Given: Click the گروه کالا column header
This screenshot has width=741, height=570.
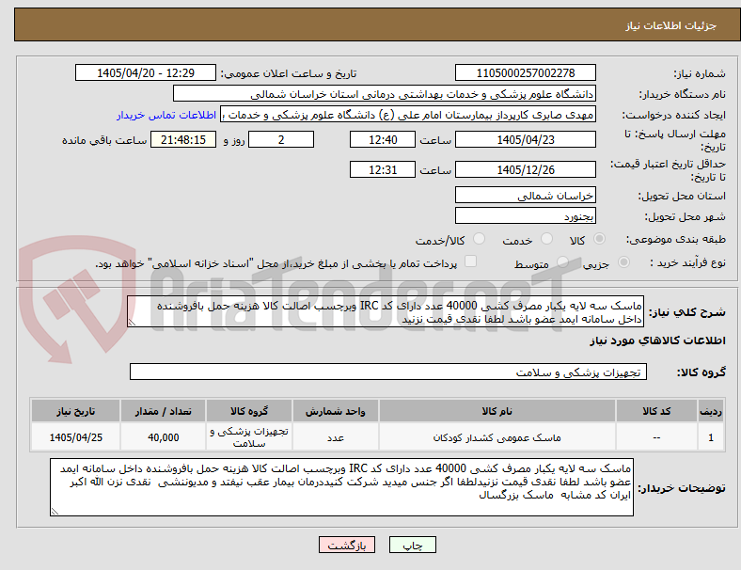Looking at the screenshot, I should click(249, 411).
